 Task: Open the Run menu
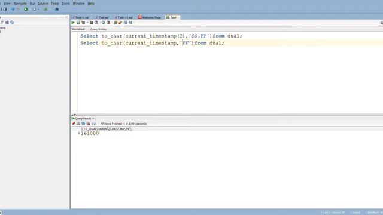click(32, 4)
